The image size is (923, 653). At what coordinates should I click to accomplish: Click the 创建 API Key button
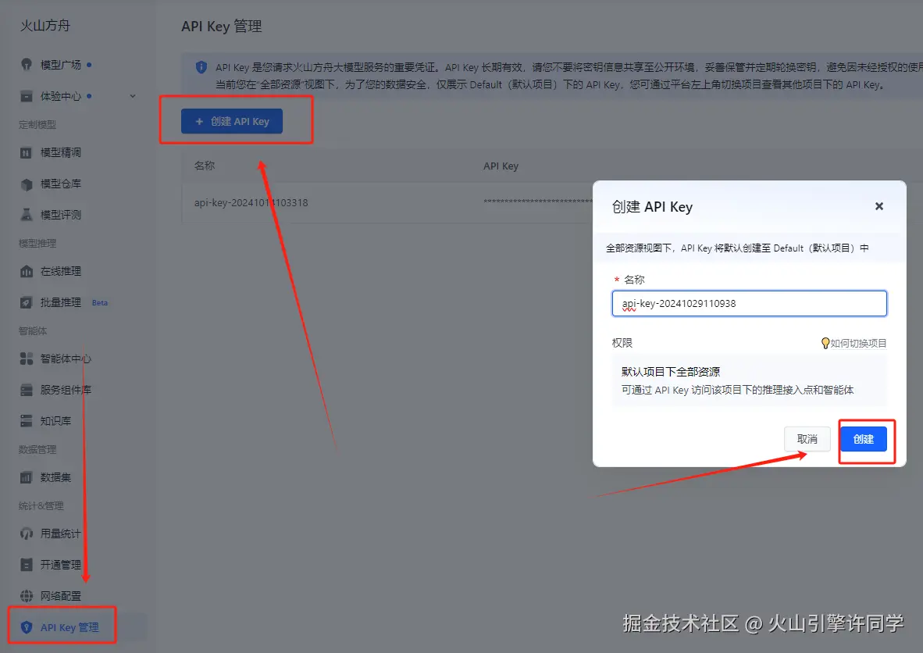coord(232,121)
